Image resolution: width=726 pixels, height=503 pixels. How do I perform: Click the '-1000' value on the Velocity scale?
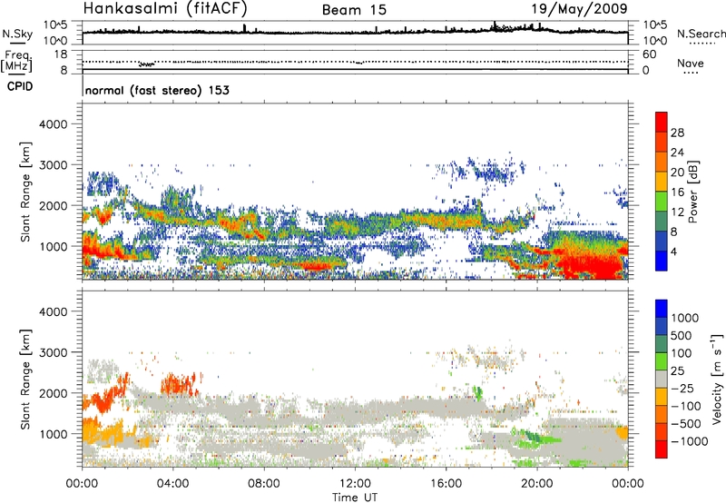point(689,441)
